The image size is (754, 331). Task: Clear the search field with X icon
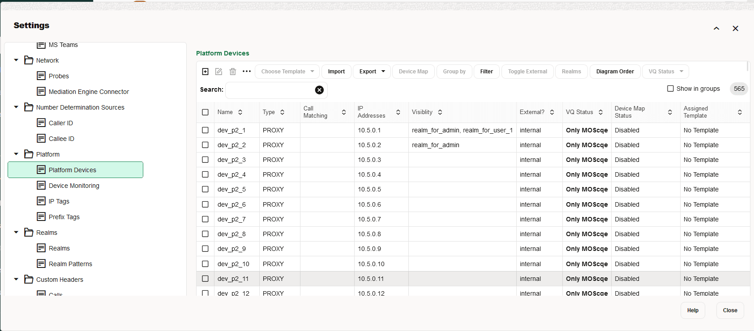click(319, 90)
